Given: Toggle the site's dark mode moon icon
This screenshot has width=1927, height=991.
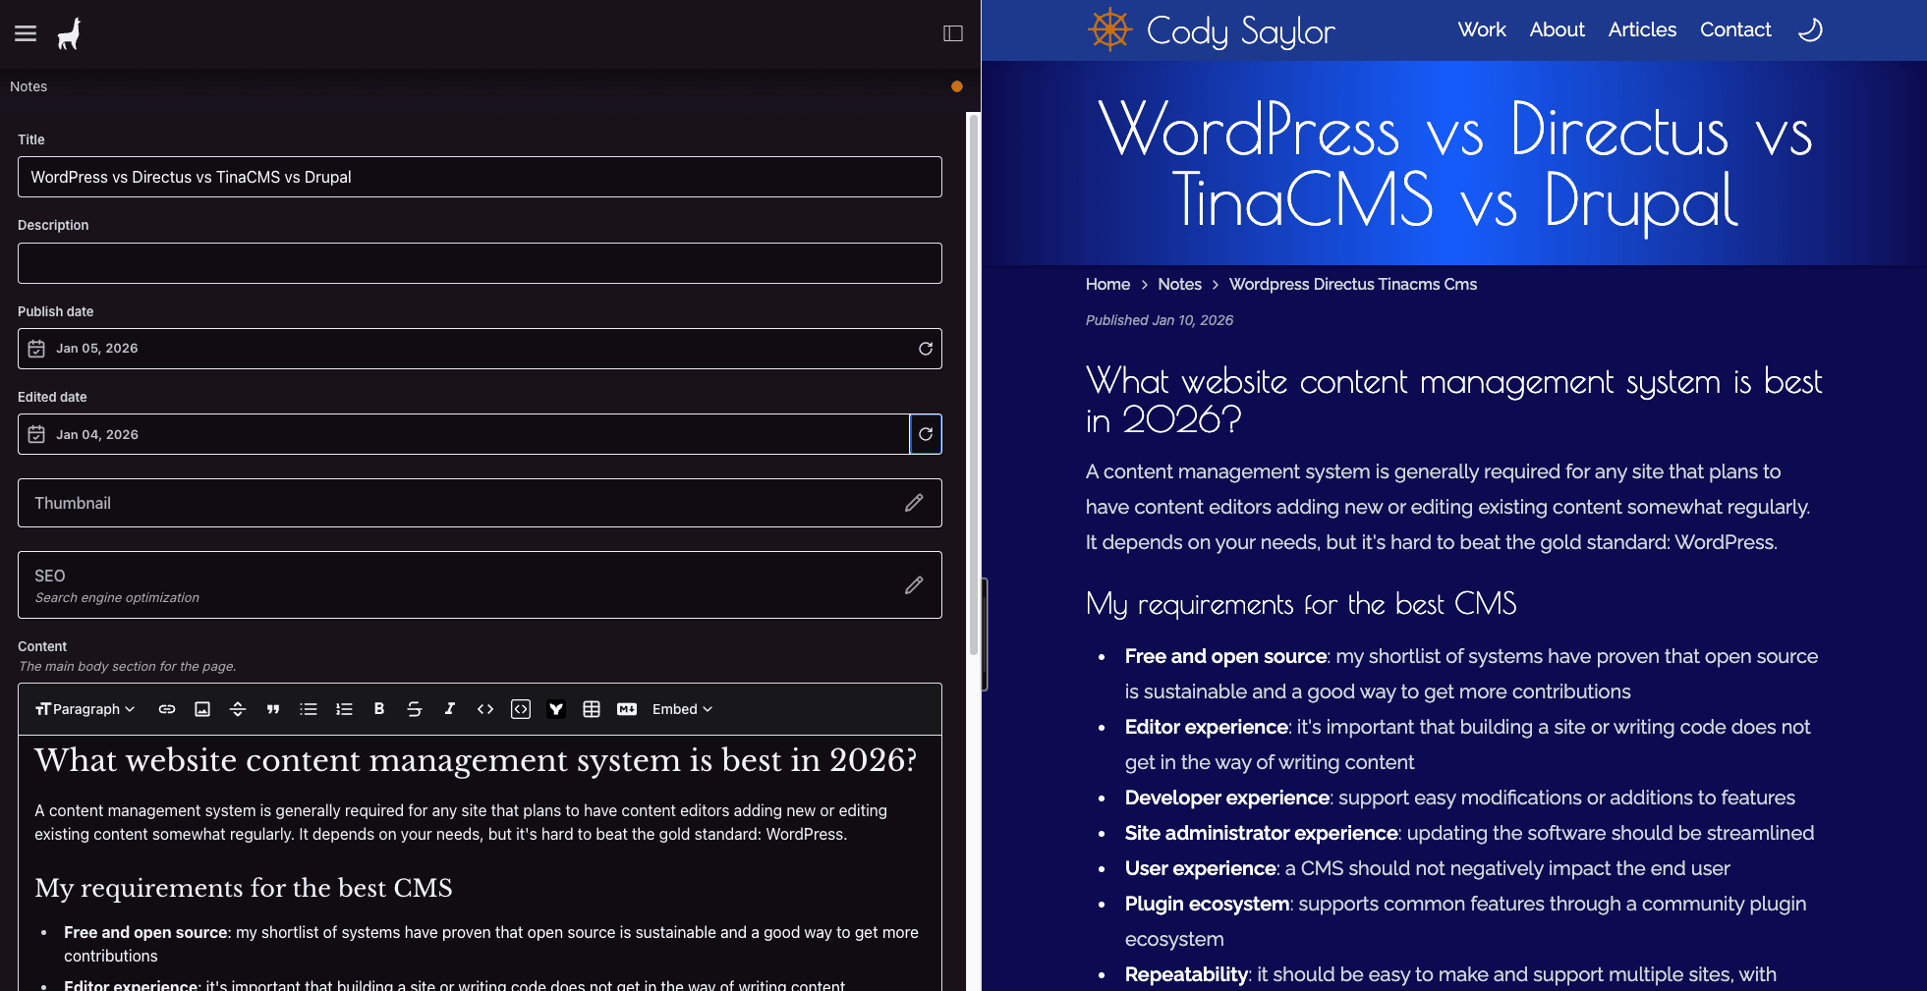Looking at the screenshot, I should [1810, 30].
